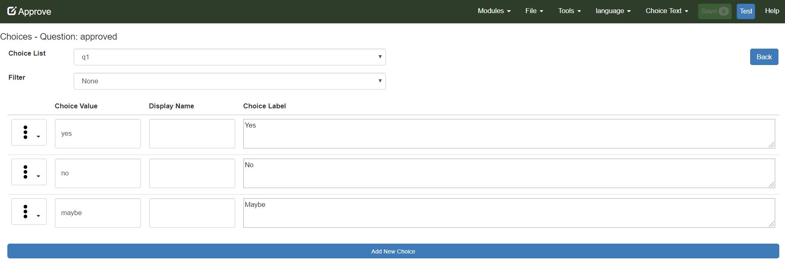Click the Save button

[715, 11]
